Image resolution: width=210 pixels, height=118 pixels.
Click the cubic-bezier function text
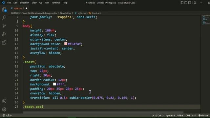pos(80,98)
